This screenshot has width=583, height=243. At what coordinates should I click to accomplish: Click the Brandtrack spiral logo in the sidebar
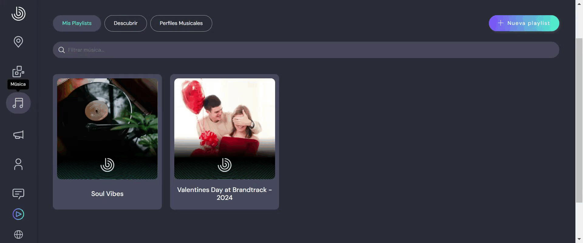pos(18,14)
